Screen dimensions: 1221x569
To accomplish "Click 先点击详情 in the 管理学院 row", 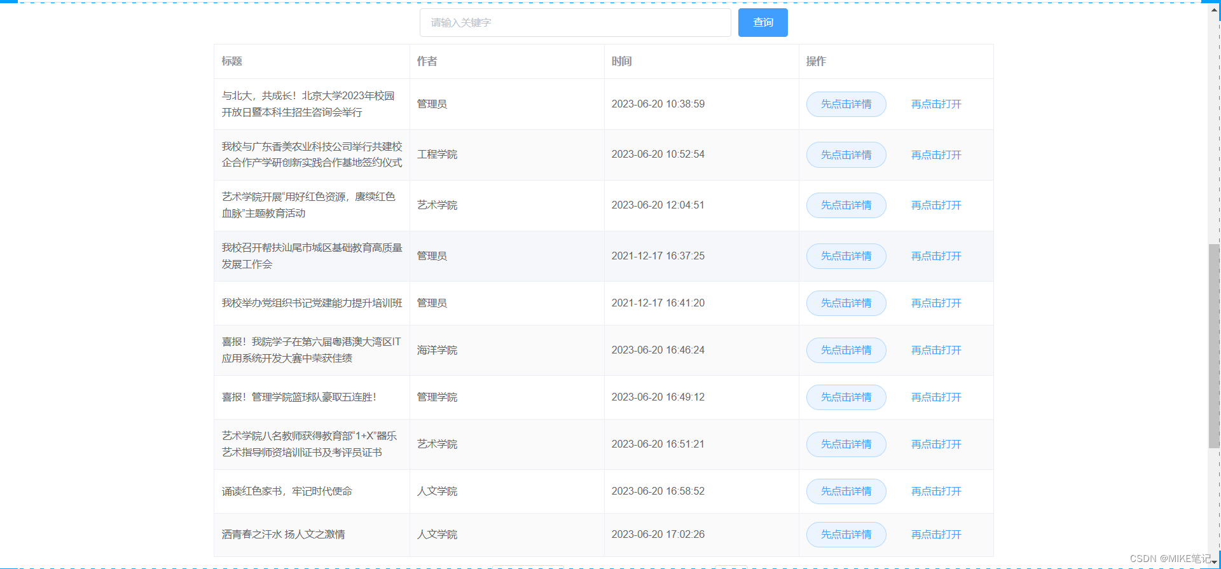I will click(x=846, y=397).
